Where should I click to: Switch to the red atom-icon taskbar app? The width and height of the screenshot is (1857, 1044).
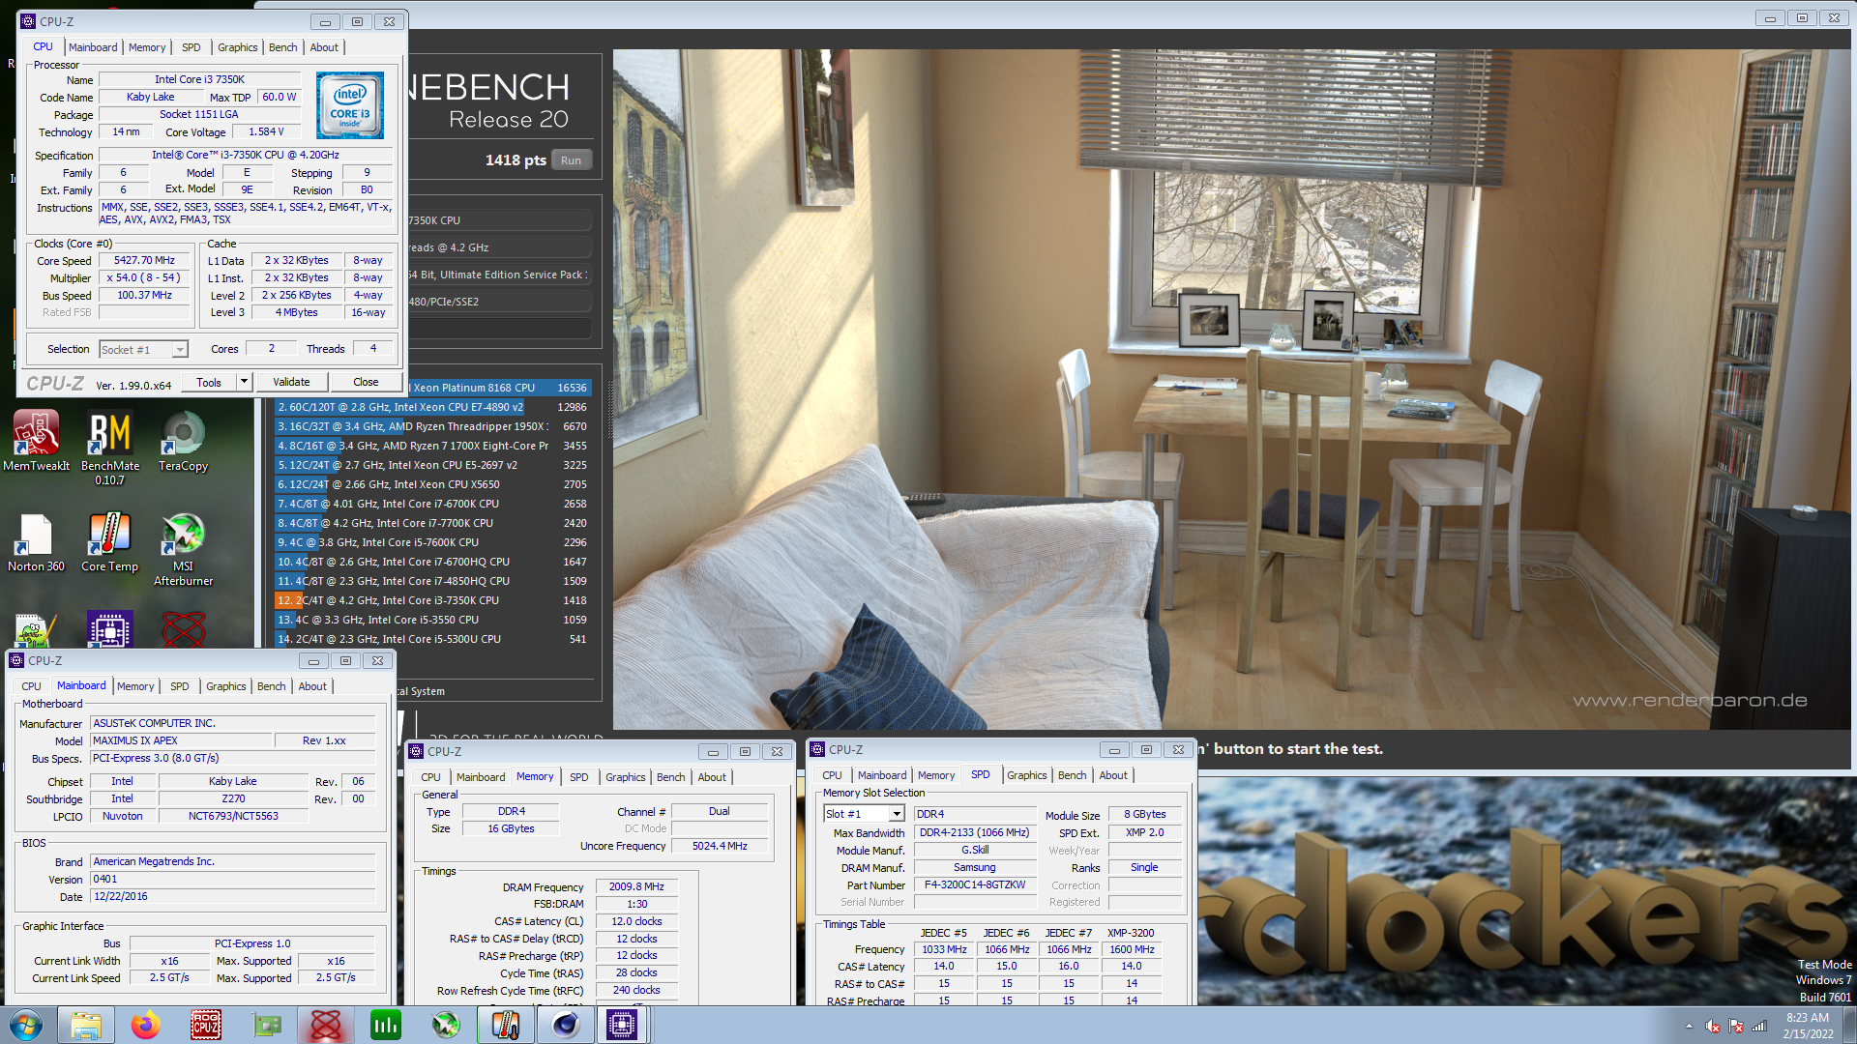coord(326,1025)
